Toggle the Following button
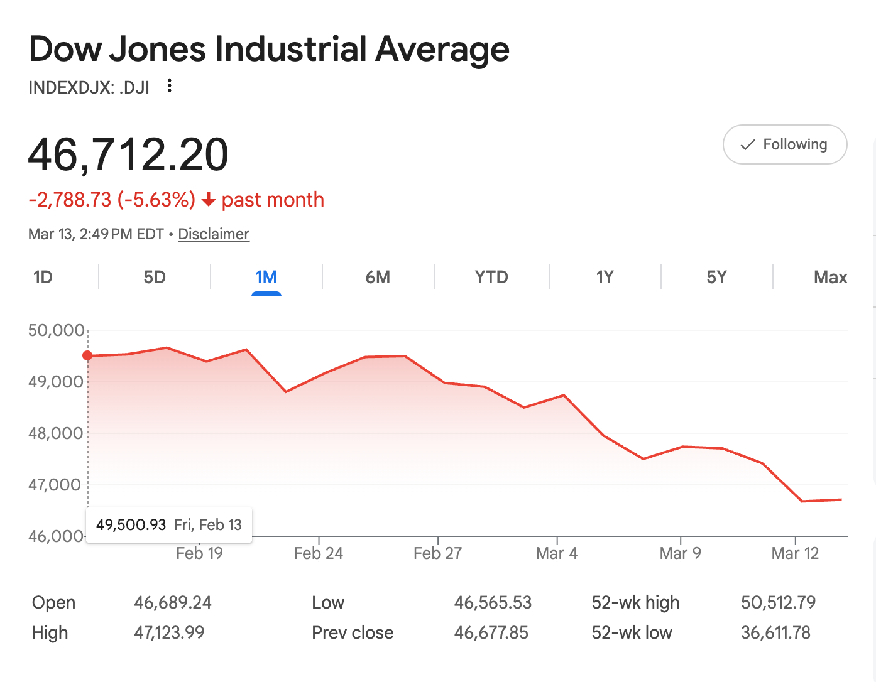876x682 pixels. point(785,144)
